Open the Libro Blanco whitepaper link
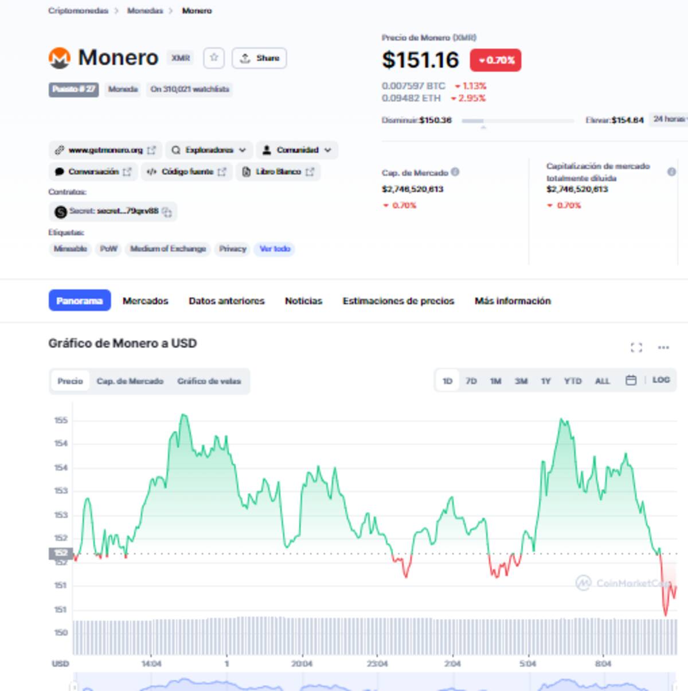This screenshot has width=688, height=691. [x=278, y=171]
